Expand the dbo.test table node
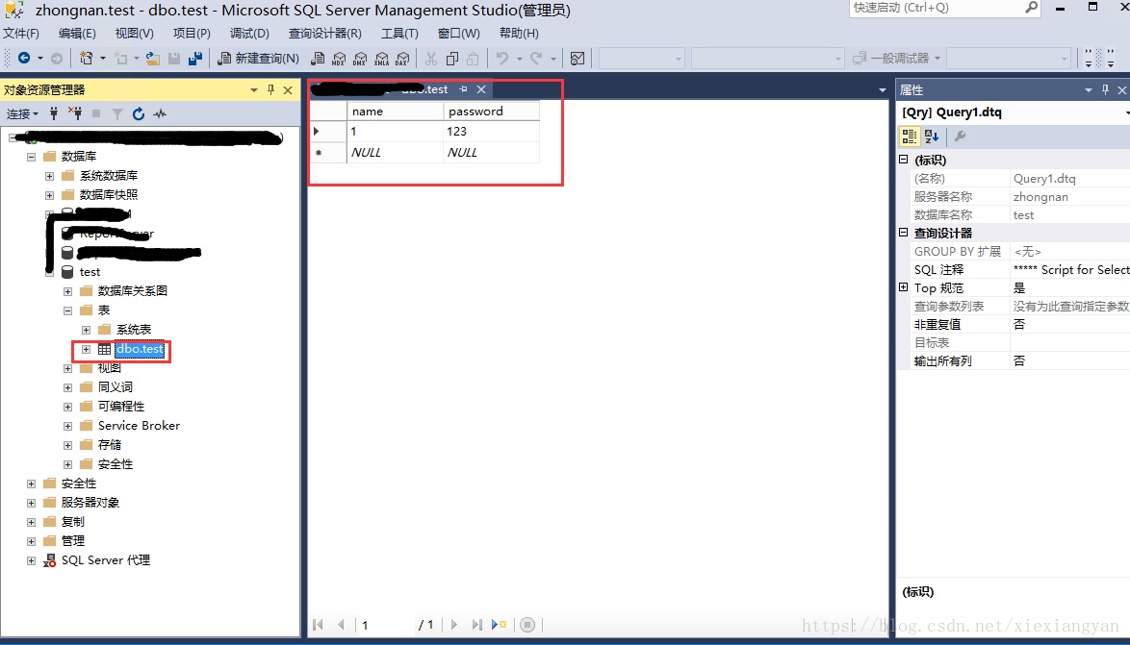This screenshot has width=1130, height=645. (x=86, y=349)
